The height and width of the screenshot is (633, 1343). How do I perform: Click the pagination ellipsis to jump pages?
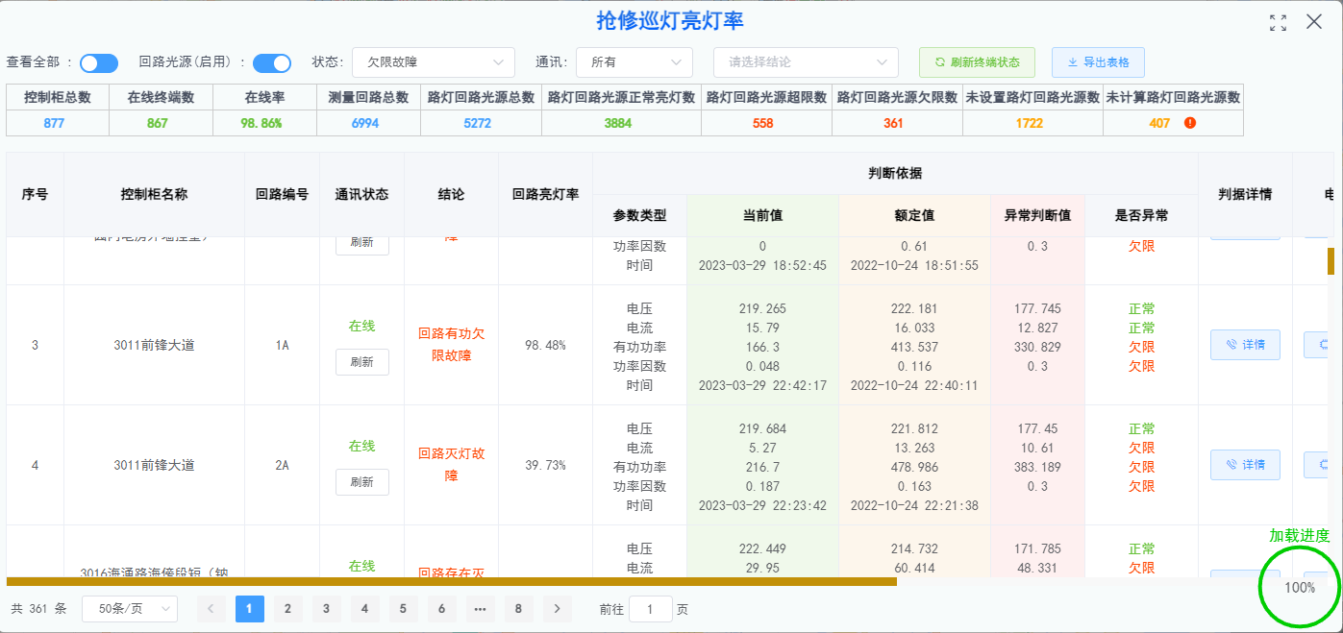(481, 609)
